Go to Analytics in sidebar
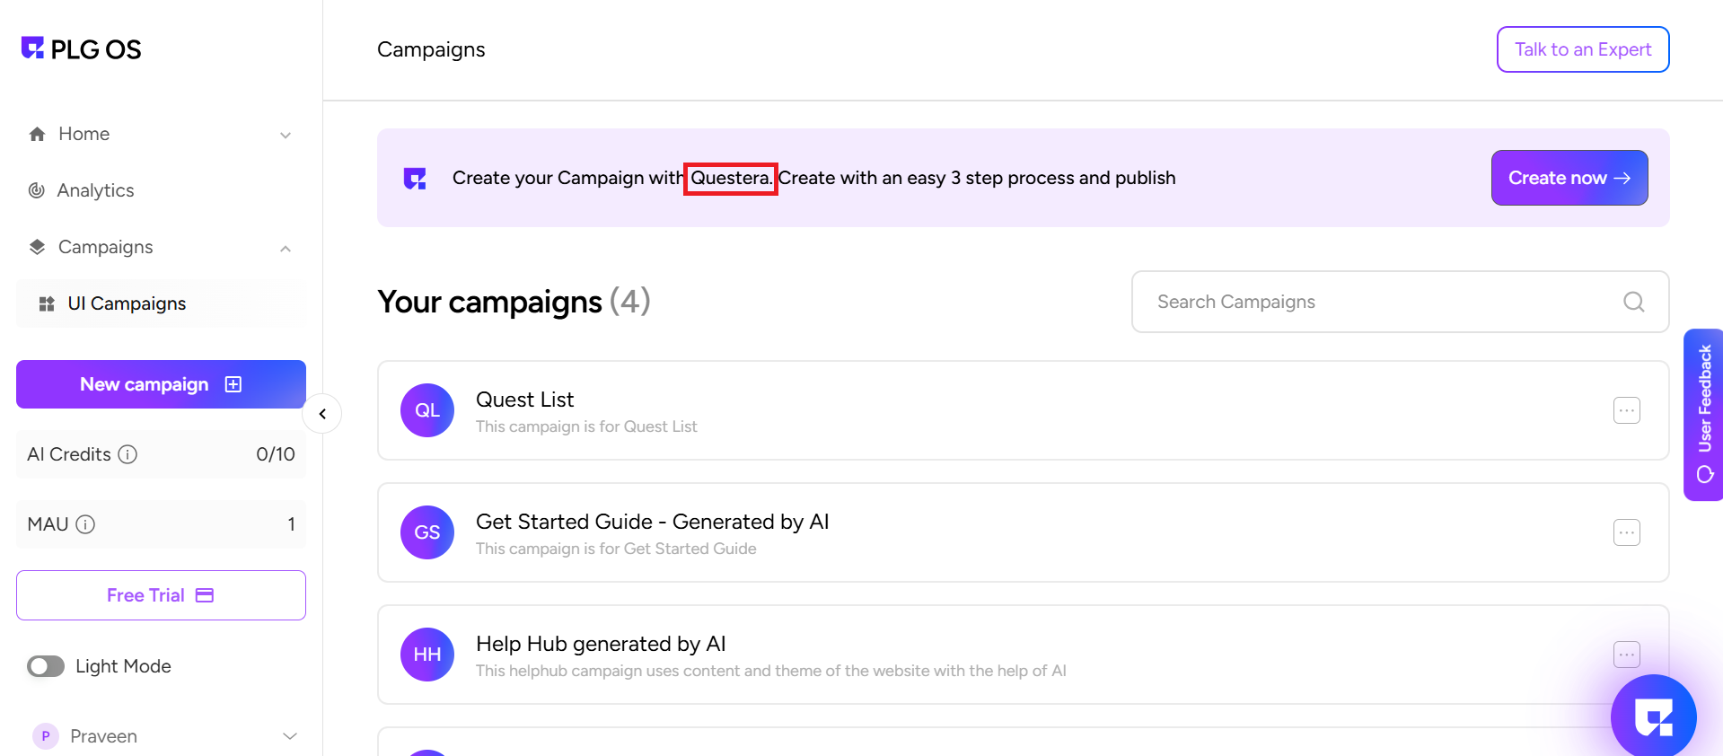Image resolution: width=1723 pixels, height=756 pixels. click(95, 190)
